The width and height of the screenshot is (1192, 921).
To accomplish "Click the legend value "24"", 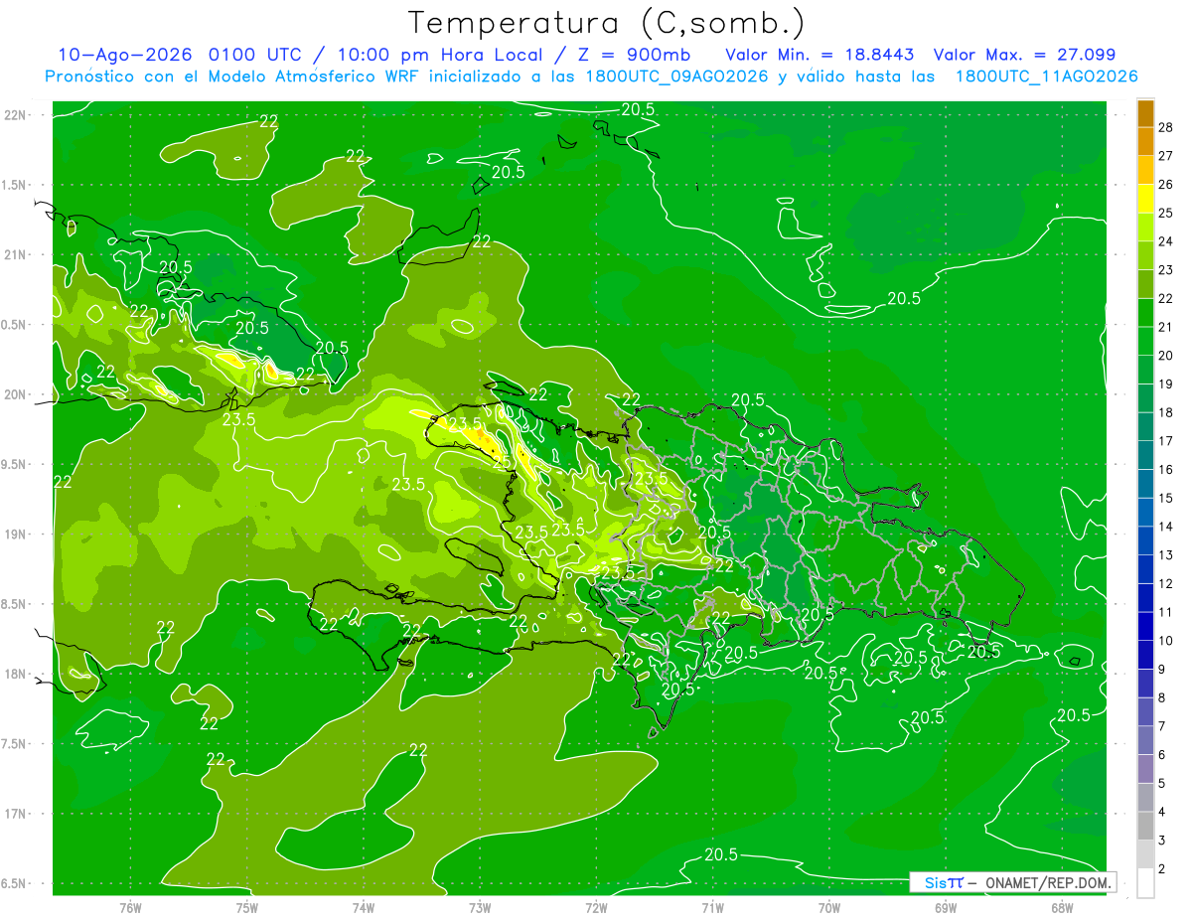I will click(x=1166, y=241).
